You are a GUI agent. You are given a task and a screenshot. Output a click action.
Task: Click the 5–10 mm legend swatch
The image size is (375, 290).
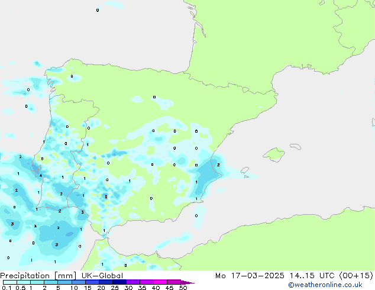coord(64,282)
